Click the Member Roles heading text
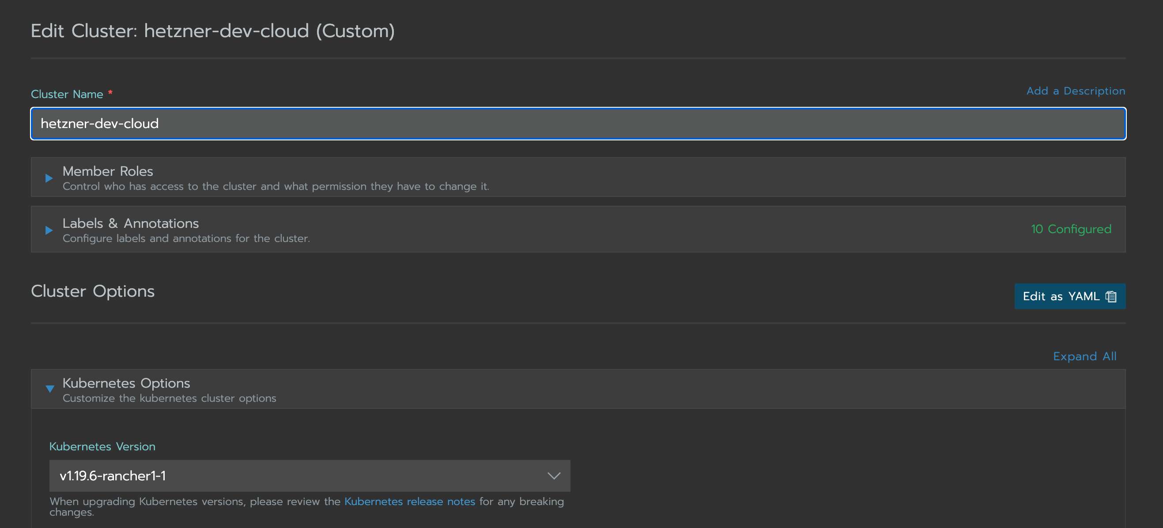Viewport: 1163px width, 528px height. (107, 171)
